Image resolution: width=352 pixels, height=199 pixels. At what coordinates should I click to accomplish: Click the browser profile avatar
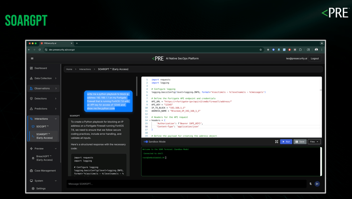316,49
